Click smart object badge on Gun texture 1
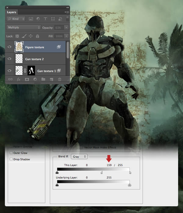The height and width of the screenshot is (213, 183). pos(59,70)
